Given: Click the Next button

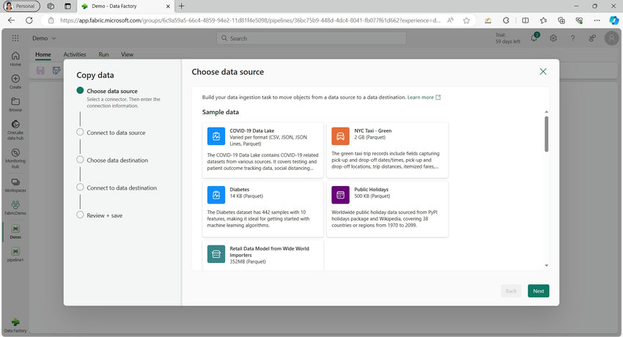Looking at the screenshot, I should pyautogui.click(x=539, y=291).
